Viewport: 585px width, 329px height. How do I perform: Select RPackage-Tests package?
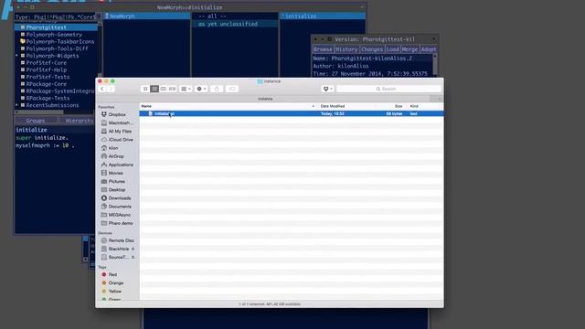pos(48,98)
